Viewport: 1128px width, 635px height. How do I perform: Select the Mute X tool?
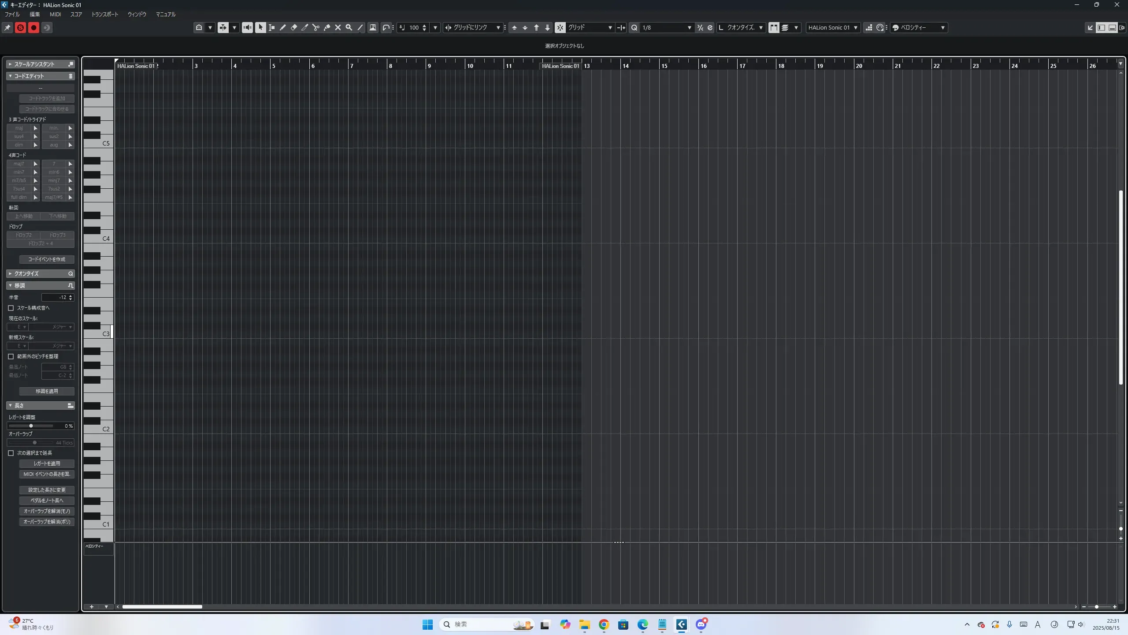338,27
